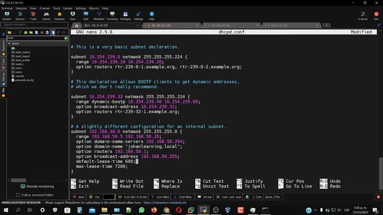383x215 pixels.
Task: Open the Windows Start menu
Action: [x=5, y=210]
